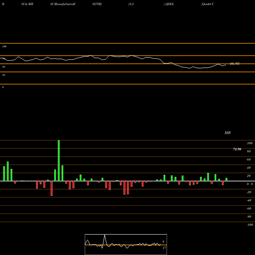
Task: Click the 72.98 value in MR panel
Action: (237, 149)
